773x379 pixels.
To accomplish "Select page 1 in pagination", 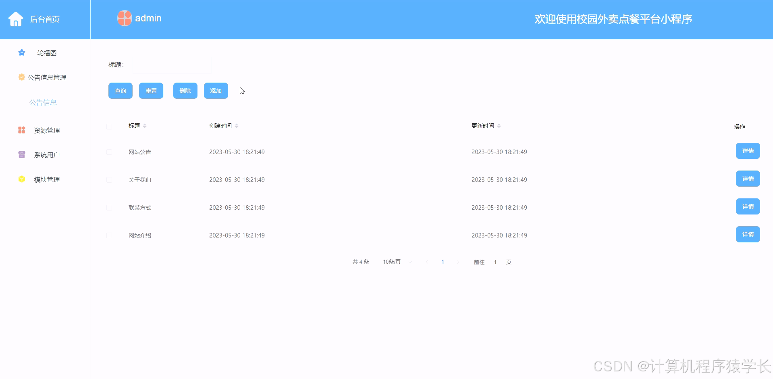I will point(443,262).
